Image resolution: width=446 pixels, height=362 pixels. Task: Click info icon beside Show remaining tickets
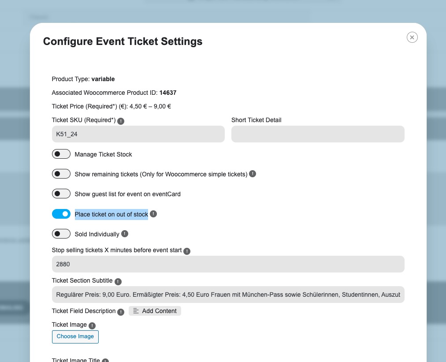point(253,174)
